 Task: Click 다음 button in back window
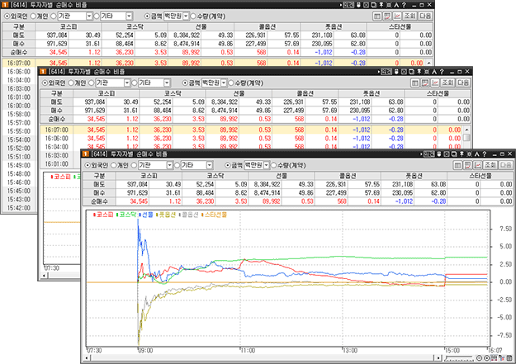pos(425,16)
